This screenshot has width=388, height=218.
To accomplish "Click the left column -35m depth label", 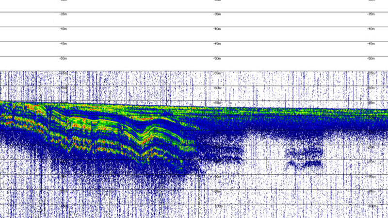I will tap(63, 15).
